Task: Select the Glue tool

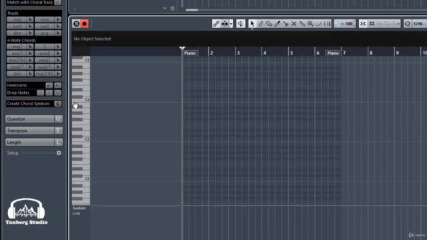Action: click(302, 24)
